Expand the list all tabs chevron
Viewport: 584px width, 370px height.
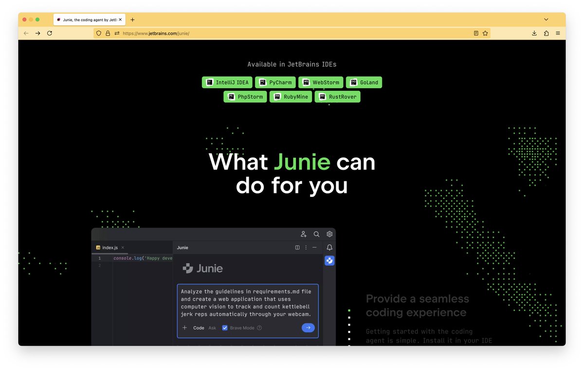[546, 19]
